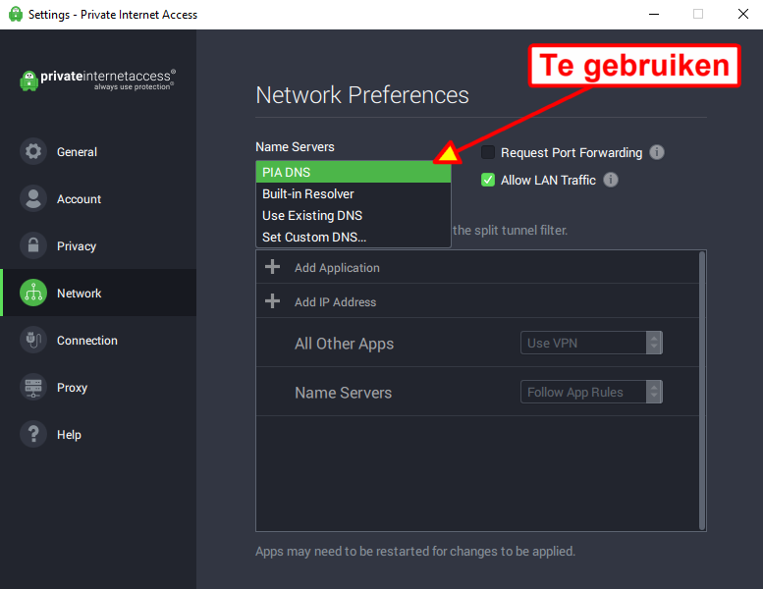The height and width of the screenshot is (589, 763).
Task: Click the Privacy padlock icon
Action: click(x=33, y=245)
